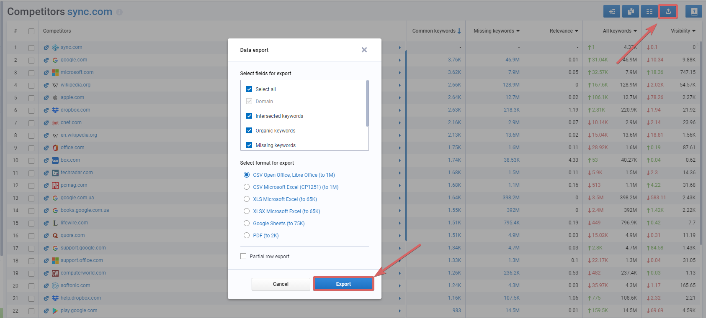Screen dimensions: 706x318
Task: Click common keywords value 3.76K for google.com
Action: pyautogui.click(x=454, y=60)
